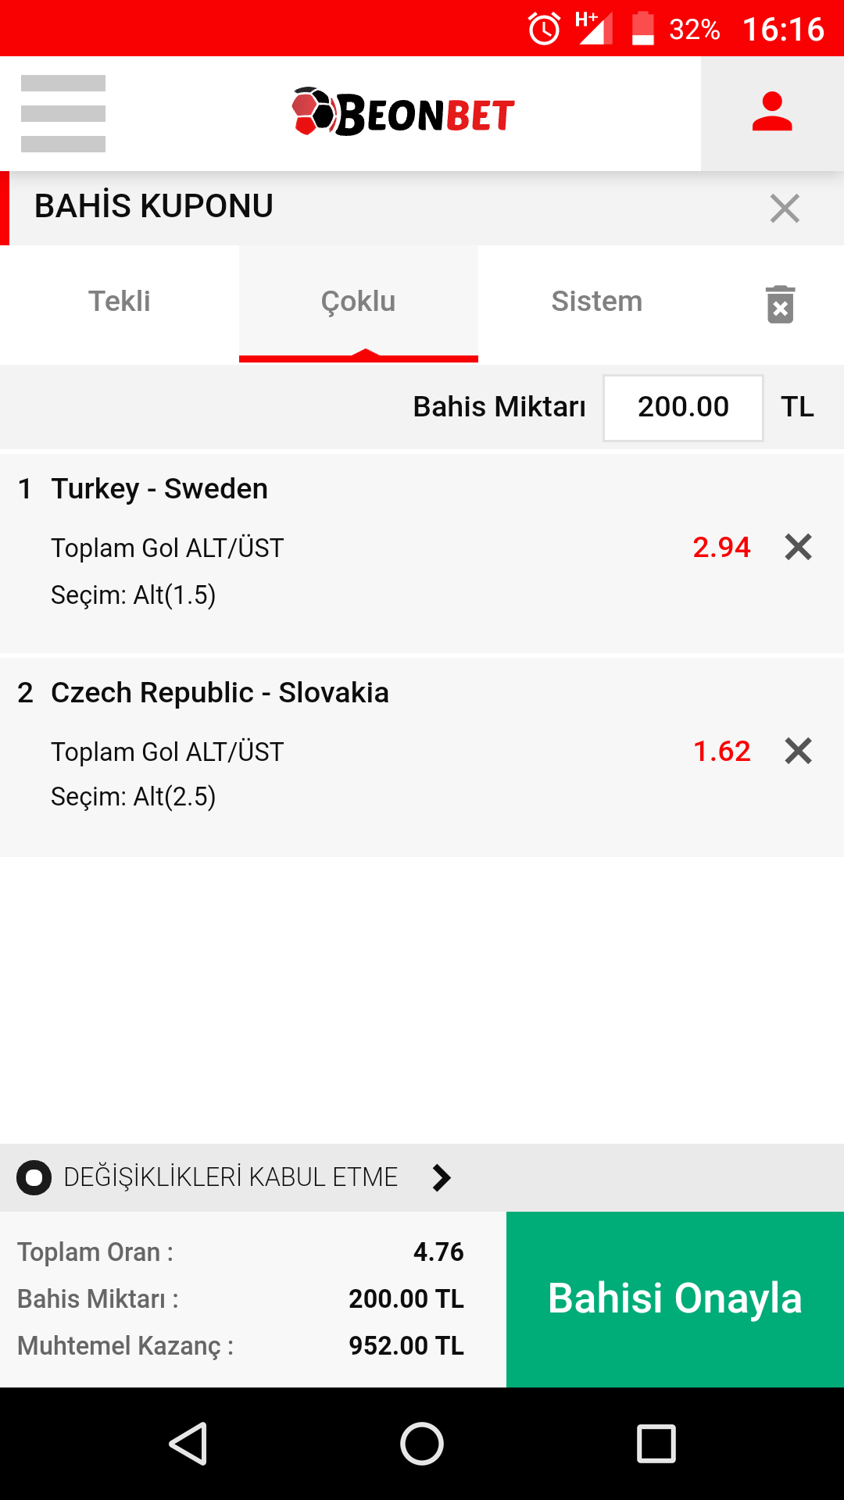Screen dimensions: 844x1500
Task: Switch to the Tekli tab
Action: tap(120, 303)
